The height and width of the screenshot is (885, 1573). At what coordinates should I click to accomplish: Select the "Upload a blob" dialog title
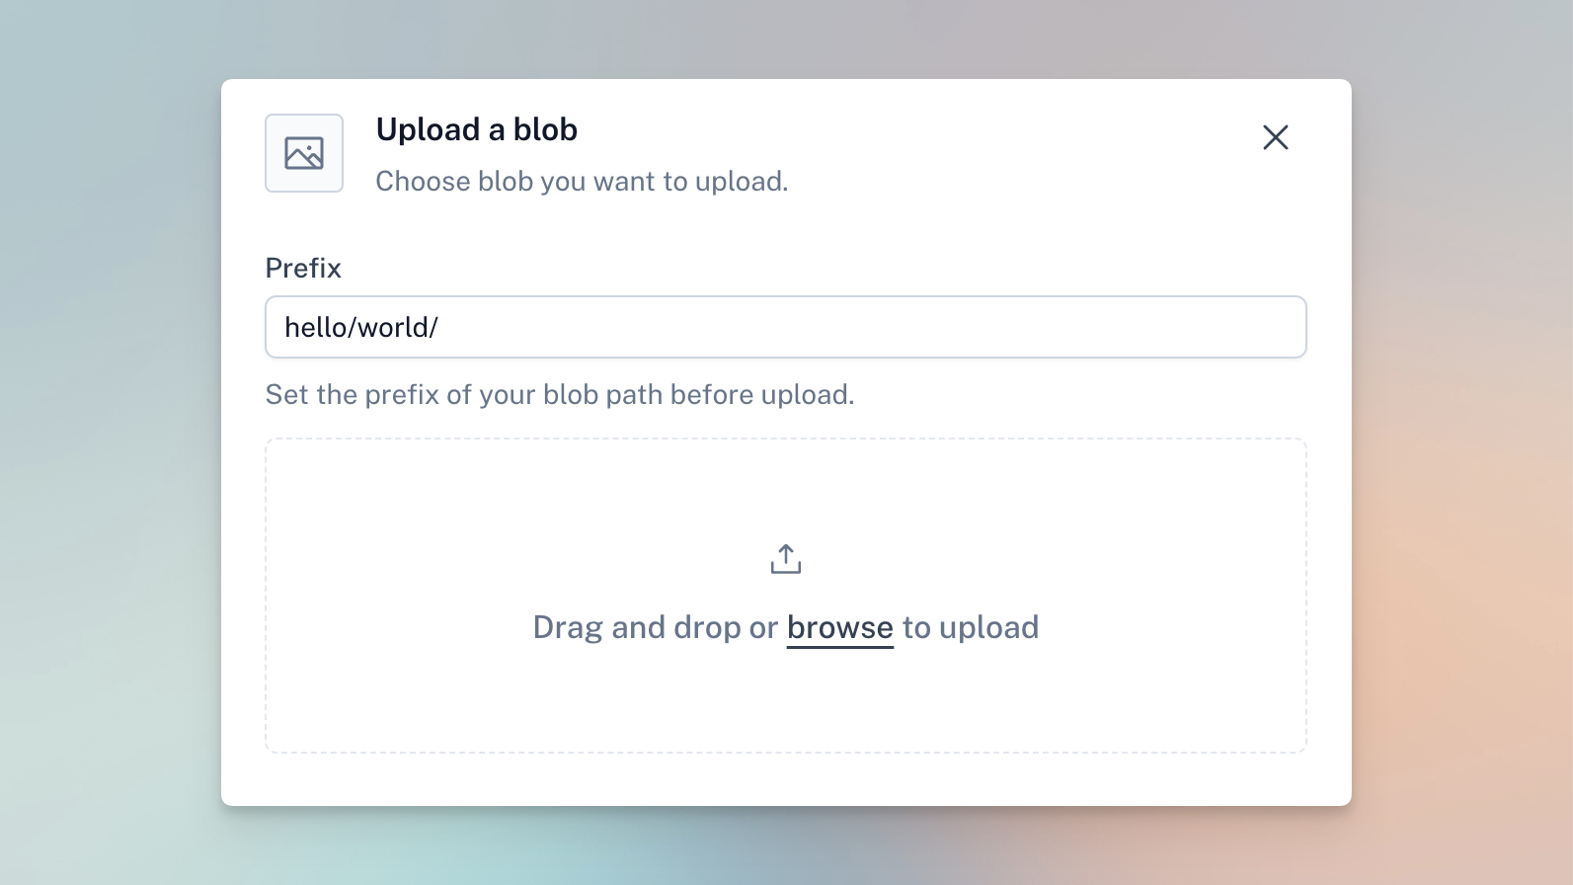pyautogui.click(x=477, y=129)
